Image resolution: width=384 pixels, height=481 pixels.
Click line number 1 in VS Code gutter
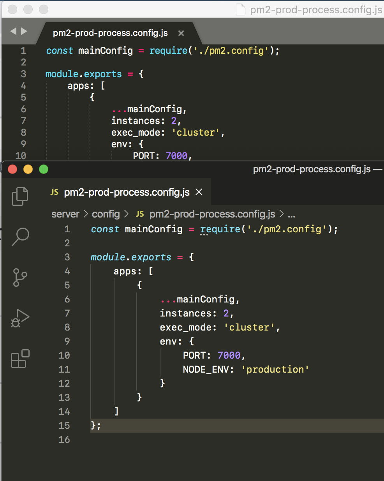(67, 229)
